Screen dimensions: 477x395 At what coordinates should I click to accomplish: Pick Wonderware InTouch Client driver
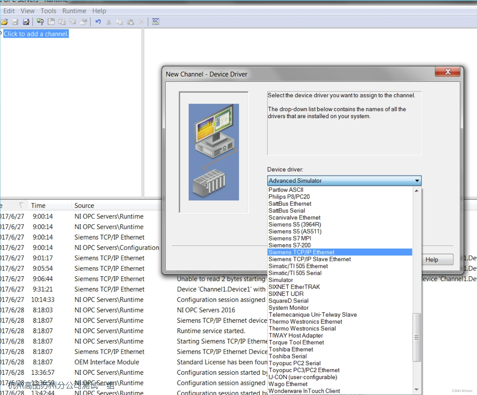340,391
